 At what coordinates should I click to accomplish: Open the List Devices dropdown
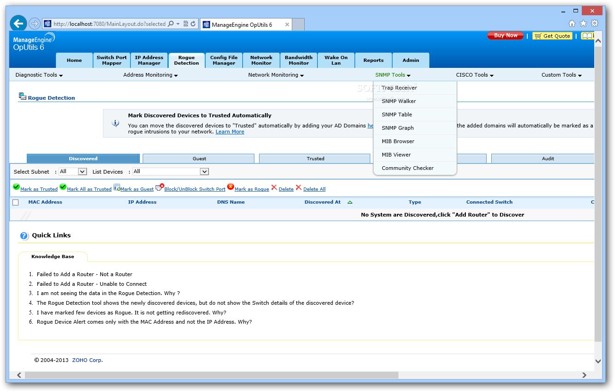click(171, 171)
